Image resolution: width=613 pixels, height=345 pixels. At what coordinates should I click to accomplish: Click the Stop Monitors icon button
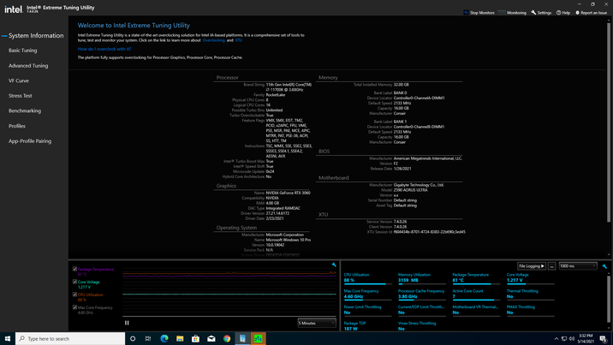click(479, 13)
